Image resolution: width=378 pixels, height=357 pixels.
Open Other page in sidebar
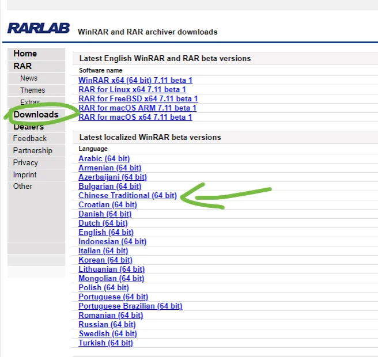coord(22,186)
